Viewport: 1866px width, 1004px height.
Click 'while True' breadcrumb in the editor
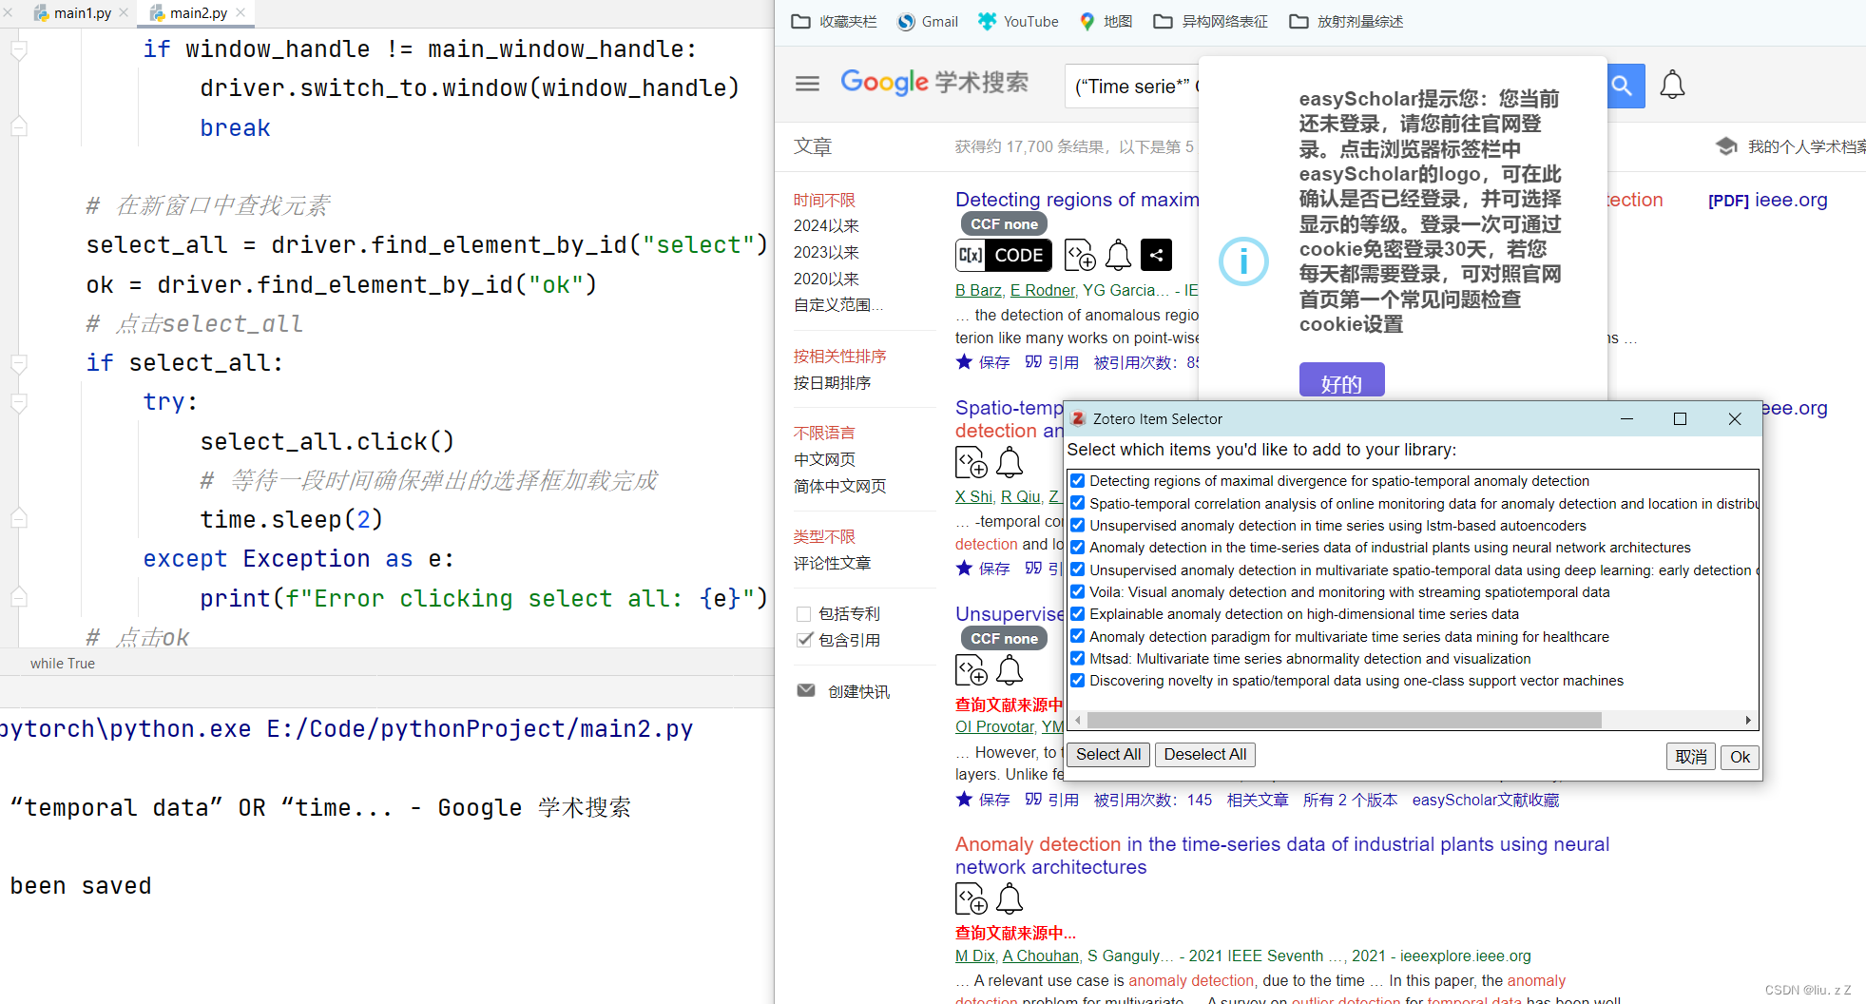coord(63,664)
